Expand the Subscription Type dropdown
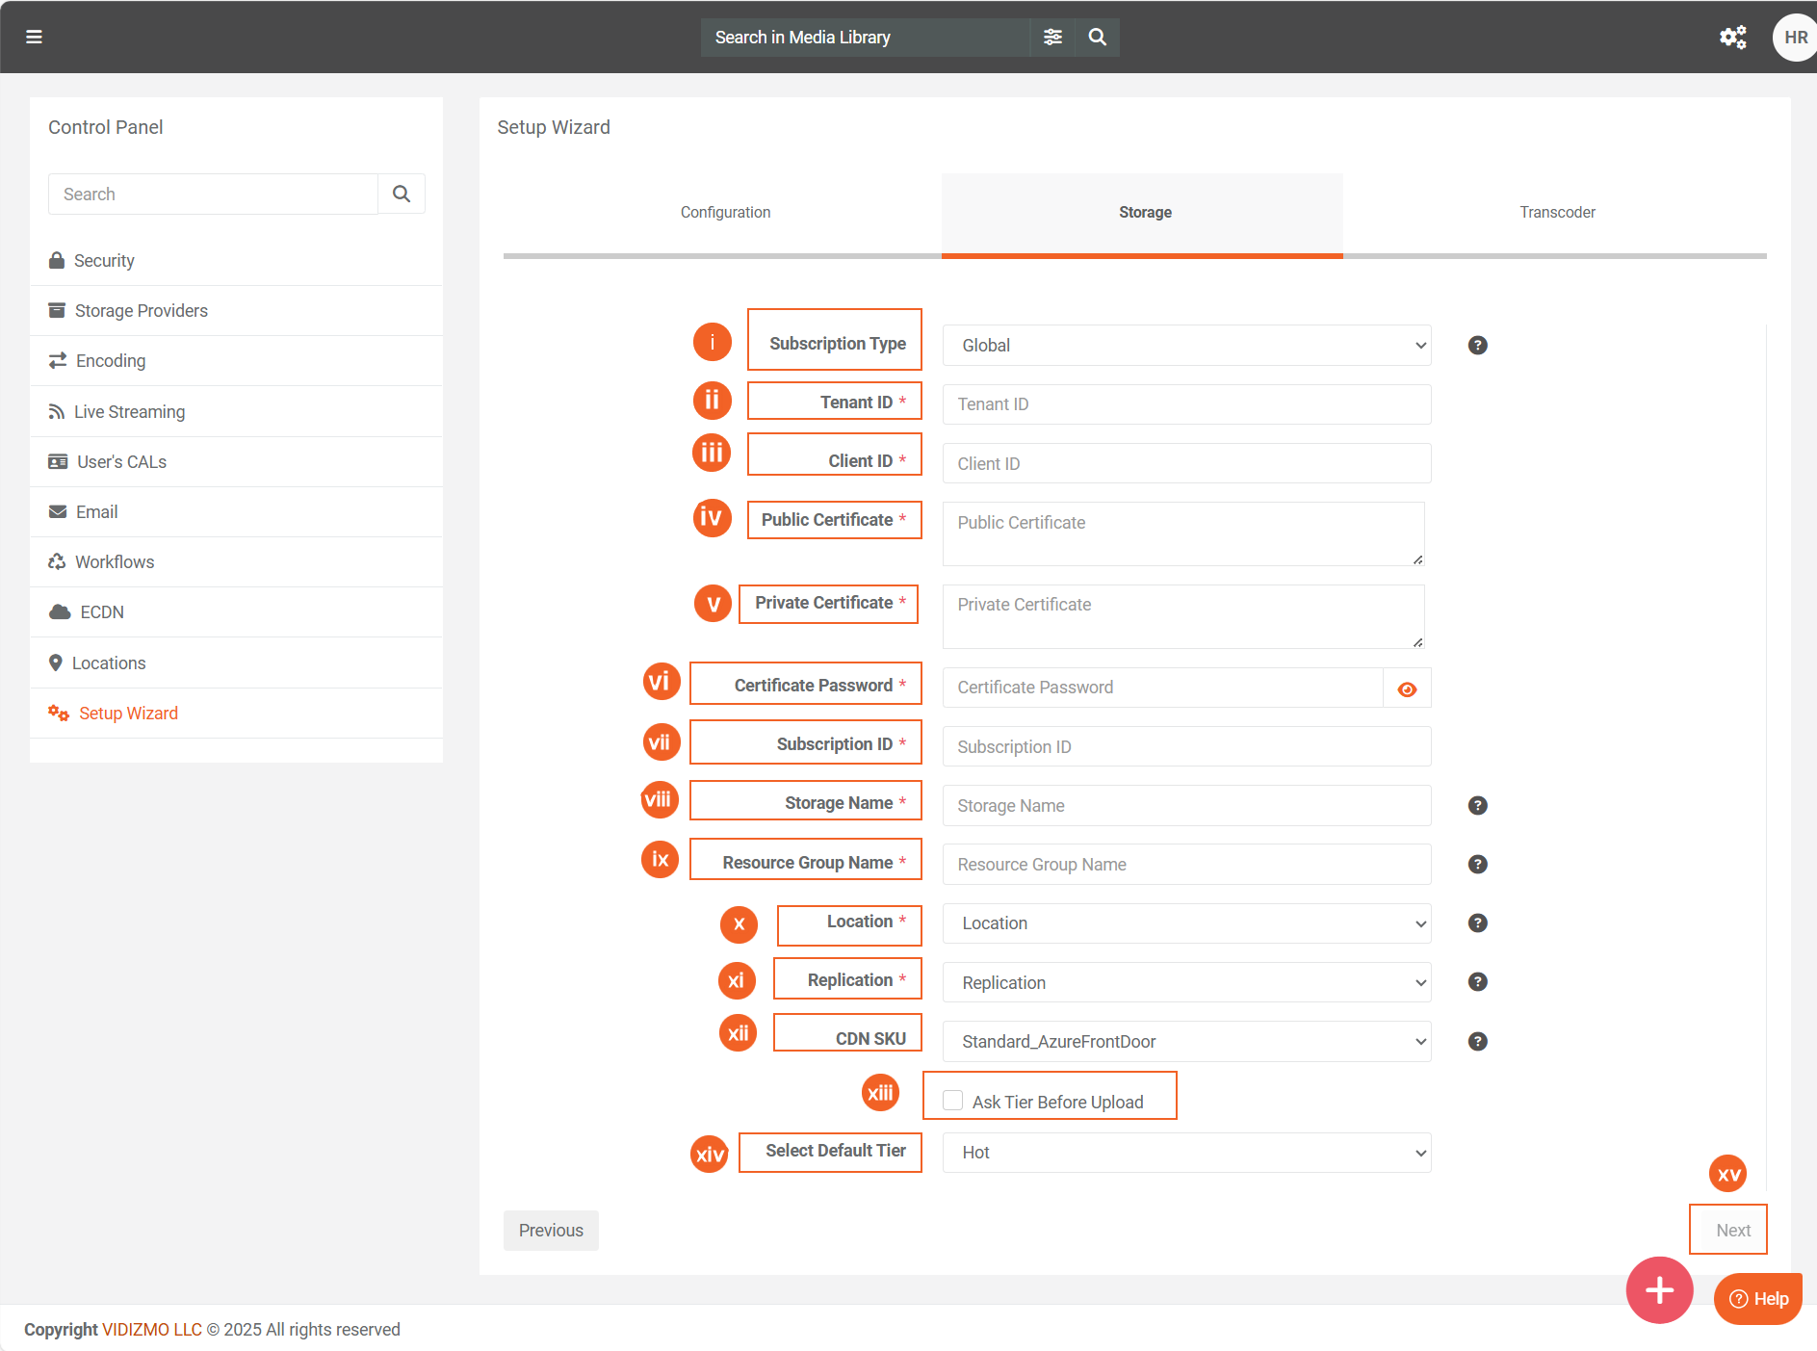 (1186, 345)
